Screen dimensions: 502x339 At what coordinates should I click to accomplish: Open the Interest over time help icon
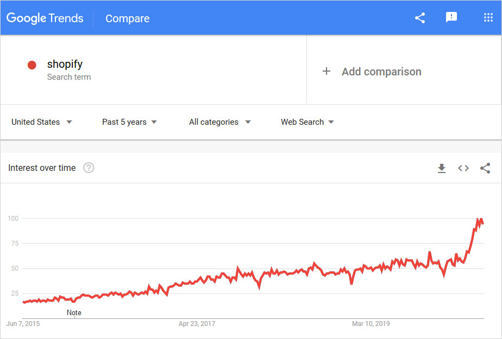[89, 168]
